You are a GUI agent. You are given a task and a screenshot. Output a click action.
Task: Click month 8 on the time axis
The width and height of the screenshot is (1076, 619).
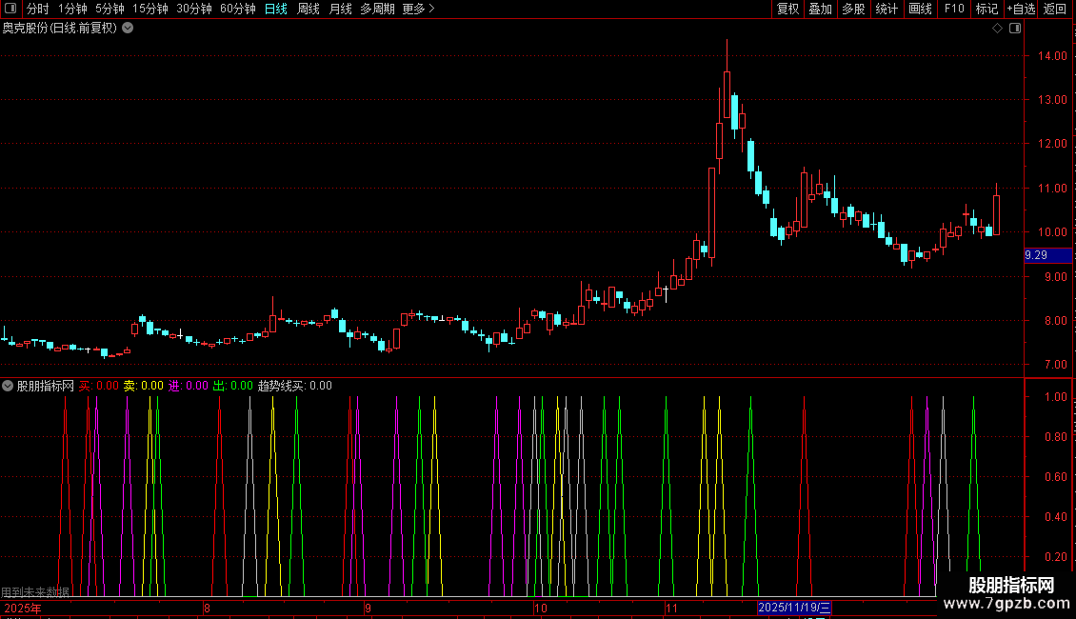pyautogui.click(x=207, y=608)
